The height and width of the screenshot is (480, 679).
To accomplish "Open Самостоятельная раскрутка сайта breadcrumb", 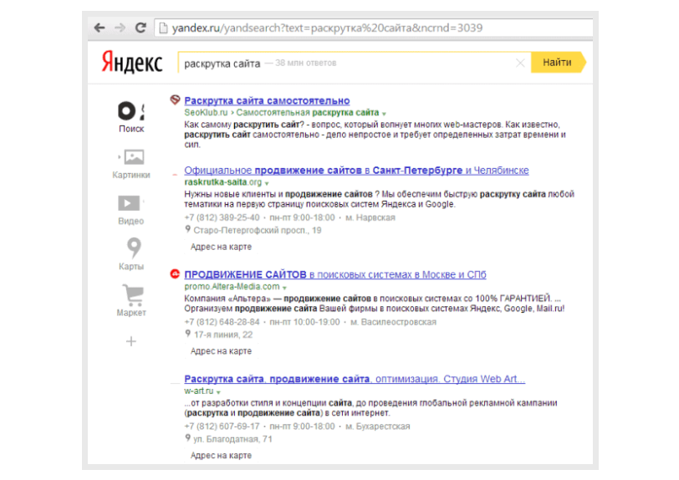I will coord(308,113).
